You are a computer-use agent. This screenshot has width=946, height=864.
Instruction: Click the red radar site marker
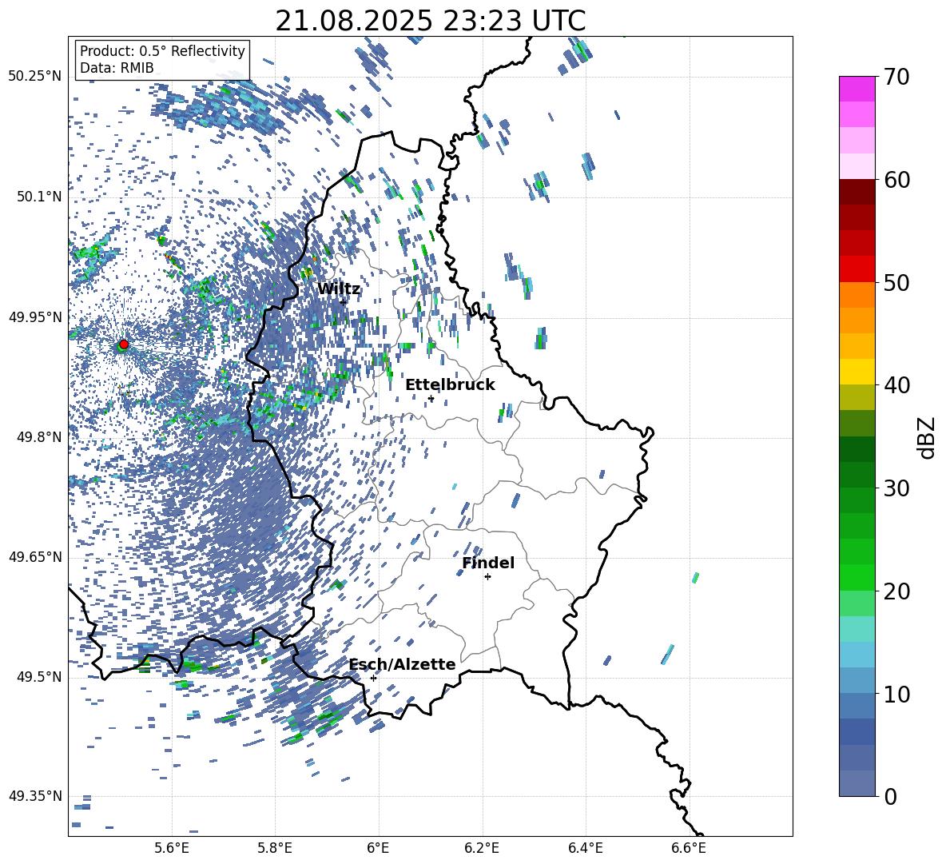click(124, 344)
